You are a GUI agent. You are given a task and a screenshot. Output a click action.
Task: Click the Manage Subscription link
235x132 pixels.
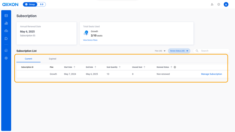point(211,74)
